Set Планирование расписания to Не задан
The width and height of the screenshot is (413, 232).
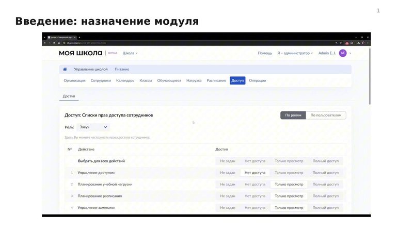click(x=228, y=196)
